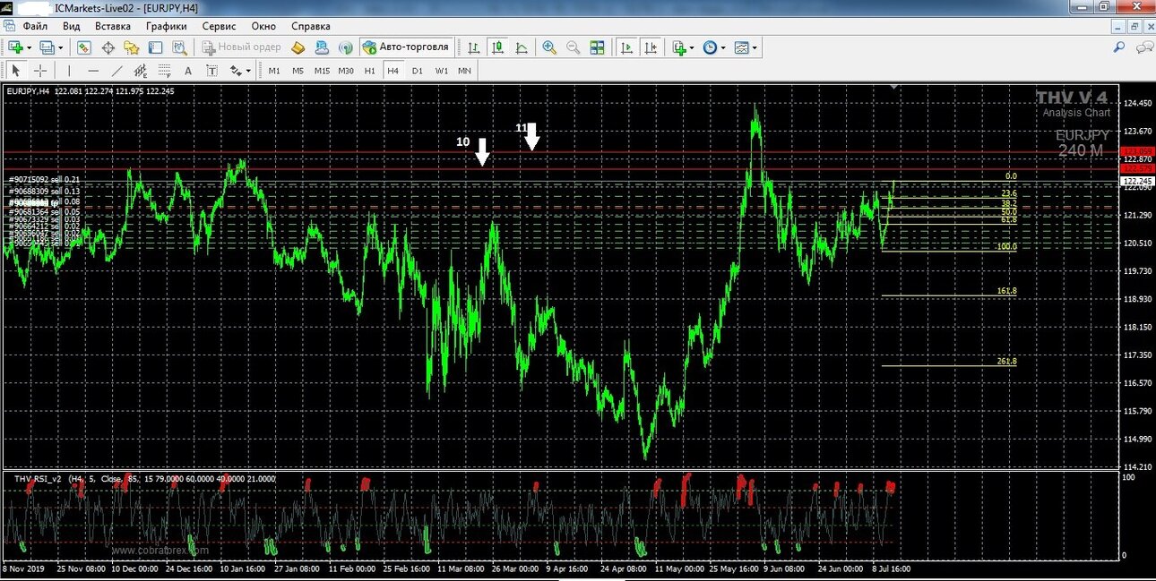The image size is (1156, 581).
Task: Switch to bar chart display
Action: coord(474,47)
